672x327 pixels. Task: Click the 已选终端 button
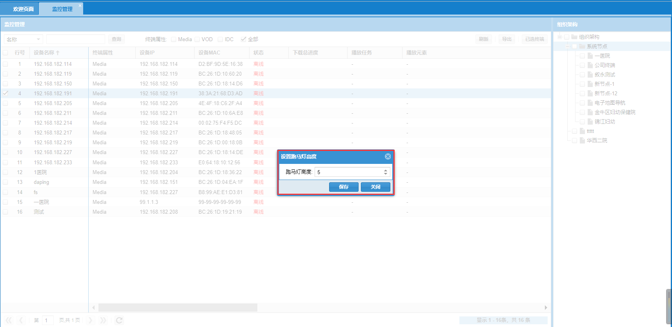point(535,39)
